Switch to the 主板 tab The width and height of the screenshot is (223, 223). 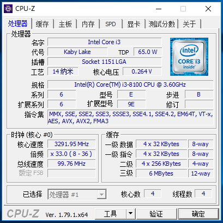[x=65, y=24]
